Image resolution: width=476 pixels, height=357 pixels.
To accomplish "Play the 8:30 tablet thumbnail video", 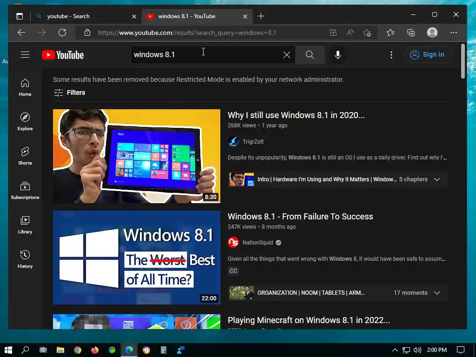I will (x=136, y=156).
